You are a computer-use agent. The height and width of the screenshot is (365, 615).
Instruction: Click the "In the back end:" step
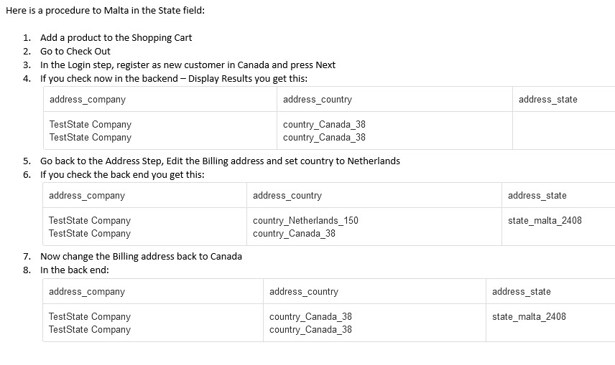(74, 270)
